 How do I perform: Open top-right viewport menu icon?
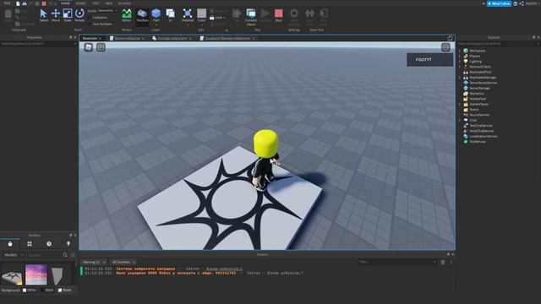click(x=445, y=47)
